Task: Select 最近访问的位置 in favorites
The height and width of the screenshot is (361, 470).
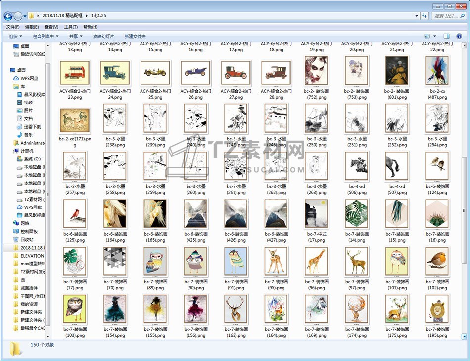Action: 29,54
